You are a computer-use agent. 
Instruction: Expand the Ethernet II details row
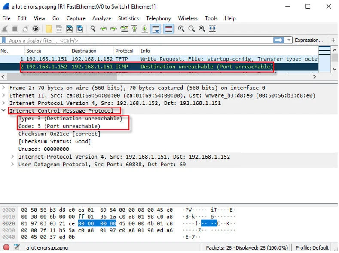click(x=4, y=95)
